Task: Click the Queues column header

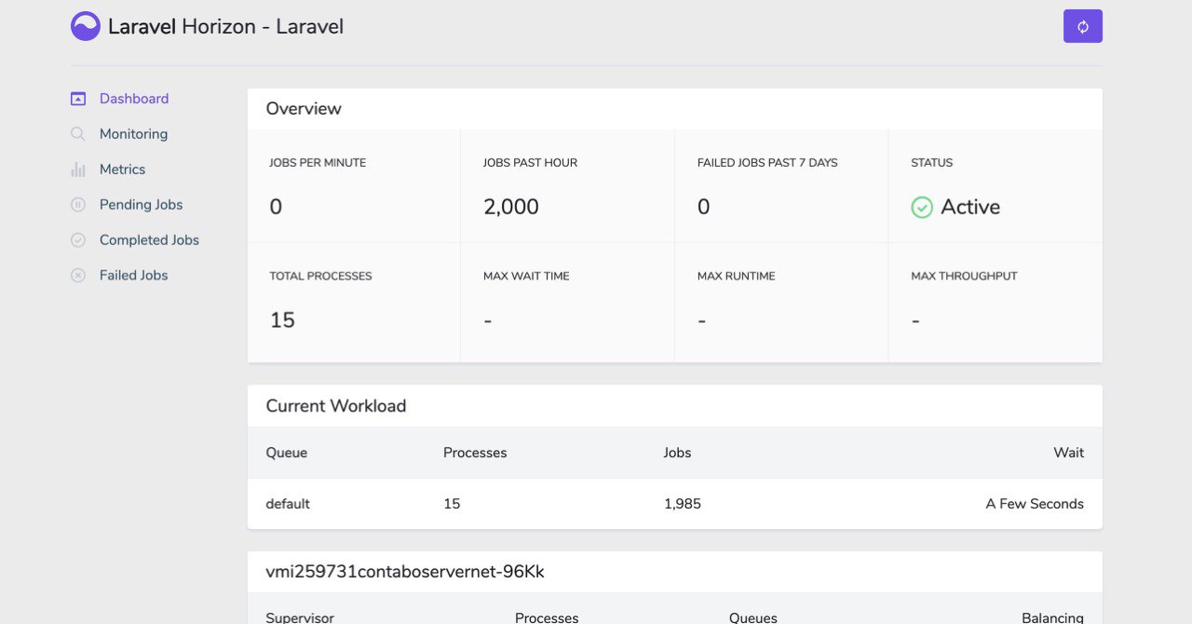Action: tap(753, 617)
